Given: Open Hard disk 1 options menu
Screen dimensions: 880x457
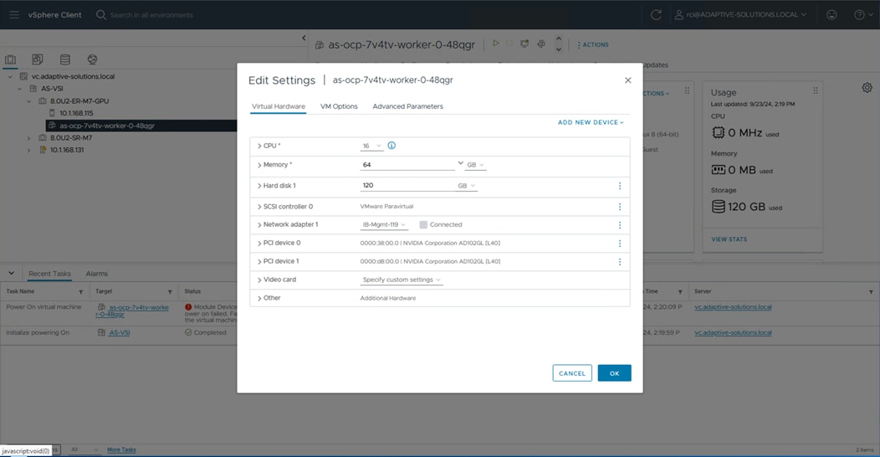Looking at the screenshot, I should pyautogui.click(x=620, y=186).
